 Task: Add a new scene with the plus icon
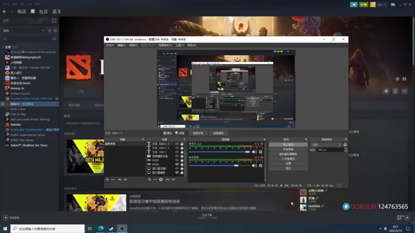107,180
